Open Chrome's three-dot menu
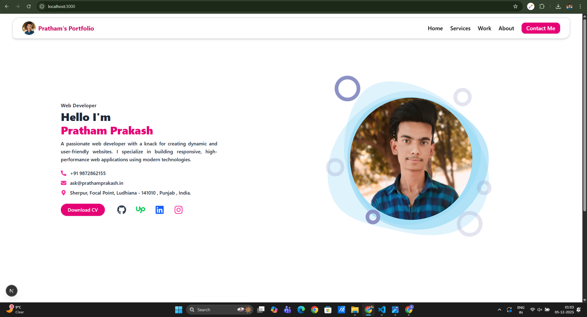This screenshot has height=317, width=587. click(x=580, y=6)
